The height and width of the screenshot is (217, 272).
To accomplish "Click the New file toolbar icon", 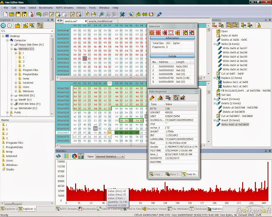I will (6, 14).
